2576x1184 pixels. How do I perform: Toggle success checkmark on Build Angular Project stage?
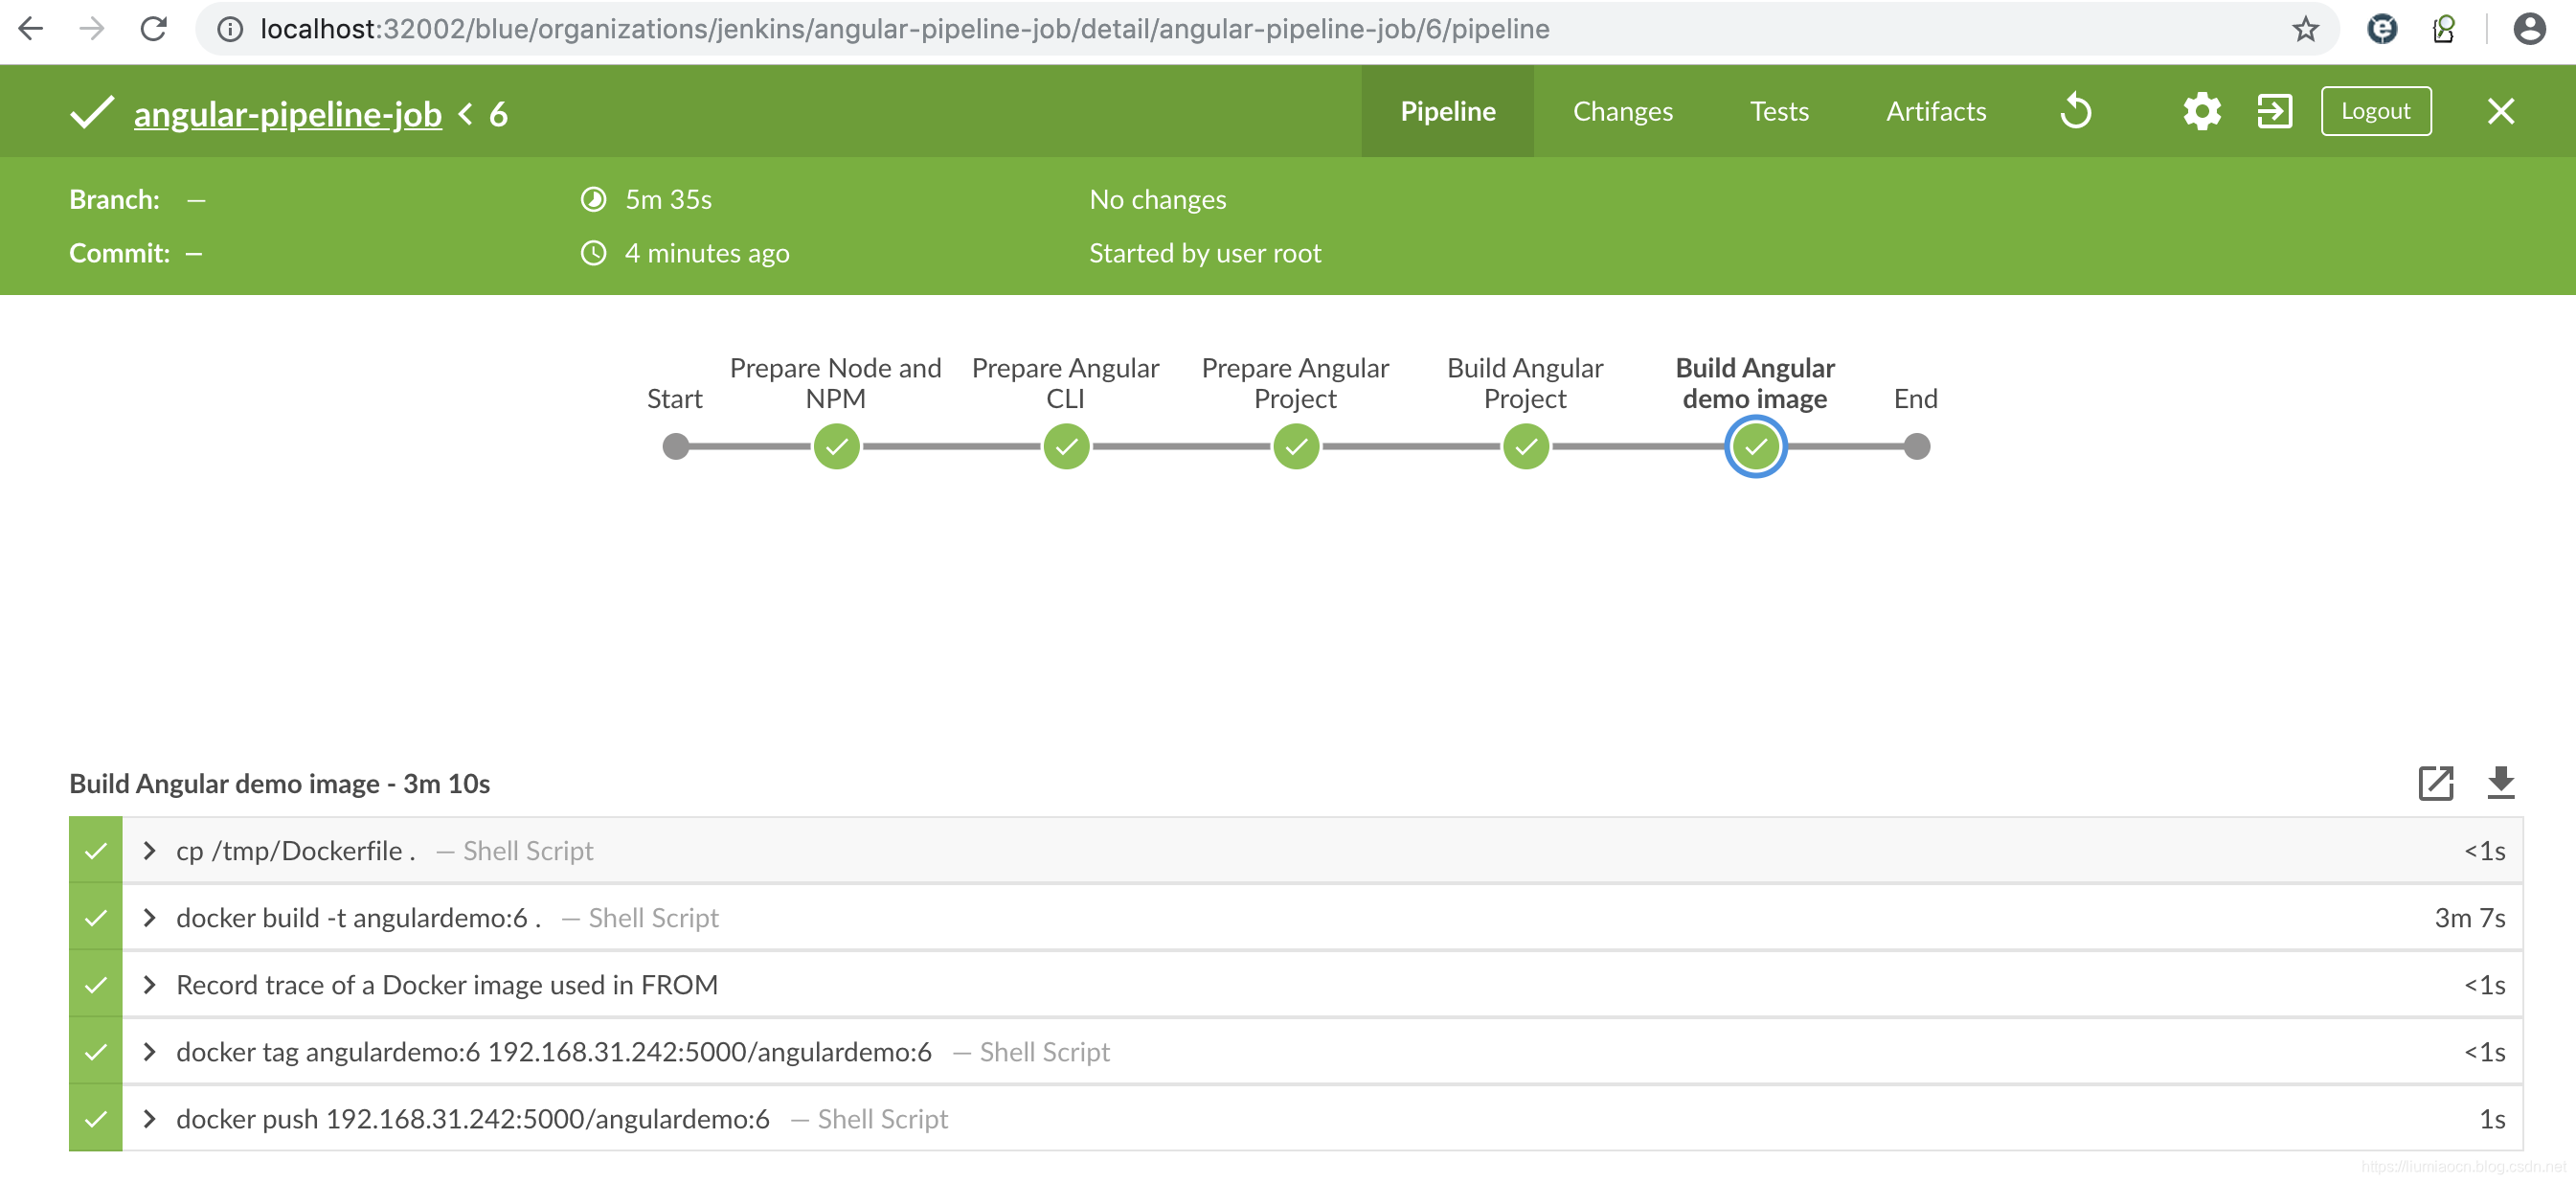[x=1525, y=445]
